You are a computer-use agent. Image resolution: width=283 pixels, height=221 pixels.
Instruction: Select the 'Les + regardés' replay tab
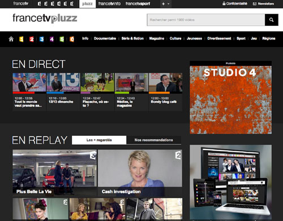point(99,140)
